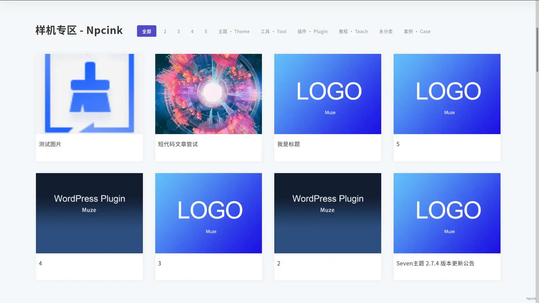Click WordPress Plugin thumbnail of post 2
Viewport: 539px width, 303px height.
pos(328,213)
